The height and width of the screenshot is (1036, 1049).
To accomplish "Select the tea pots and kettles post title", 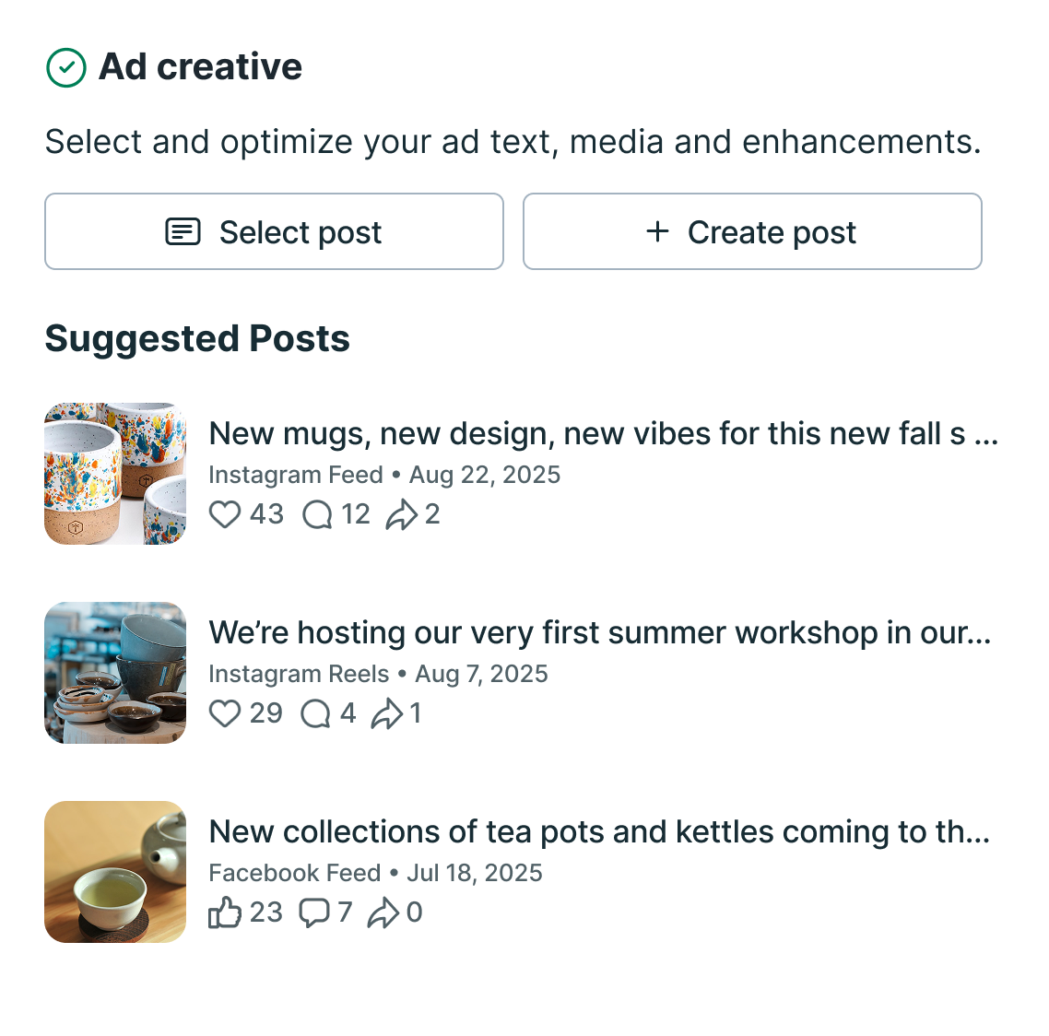I will (599, 832).
